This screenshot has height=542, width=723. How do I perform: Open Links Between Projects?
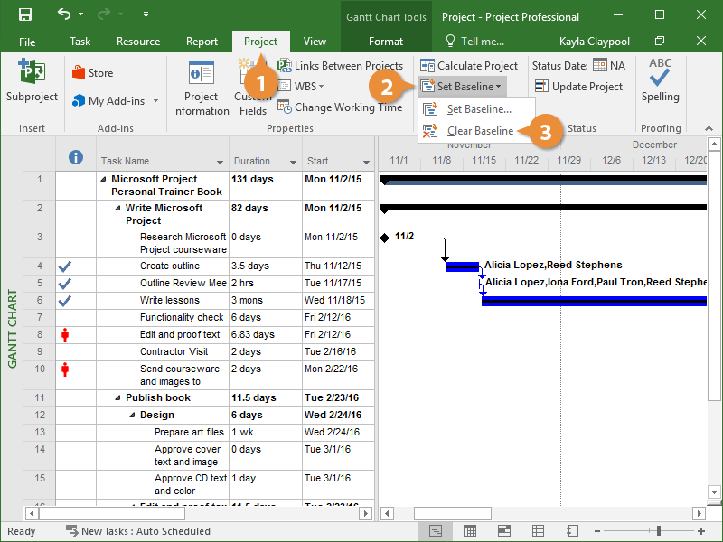point(340,66)
